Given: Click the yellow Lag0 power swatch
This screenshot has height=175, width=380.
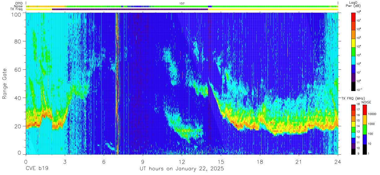Looking at the screenshot, I should pos(353,43).
